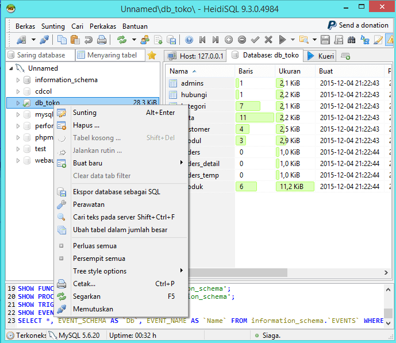Image resolution: width=396 pixels, height=343 pixels.
Task: Click the save floppy disk icon
Action: [325, 40]
